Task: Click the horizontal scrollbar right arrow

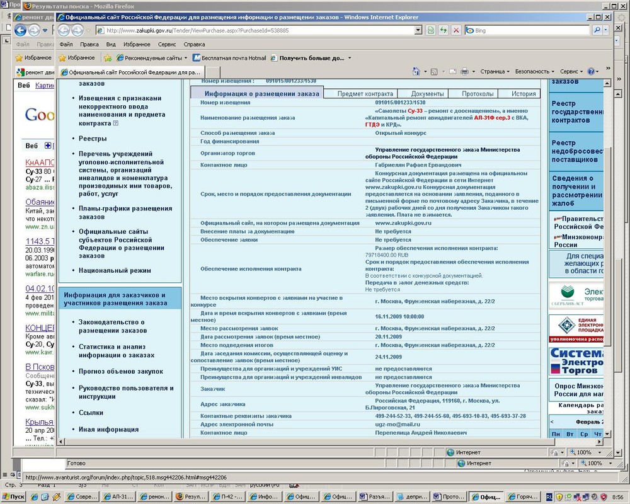Action: [x=599, y=442]
